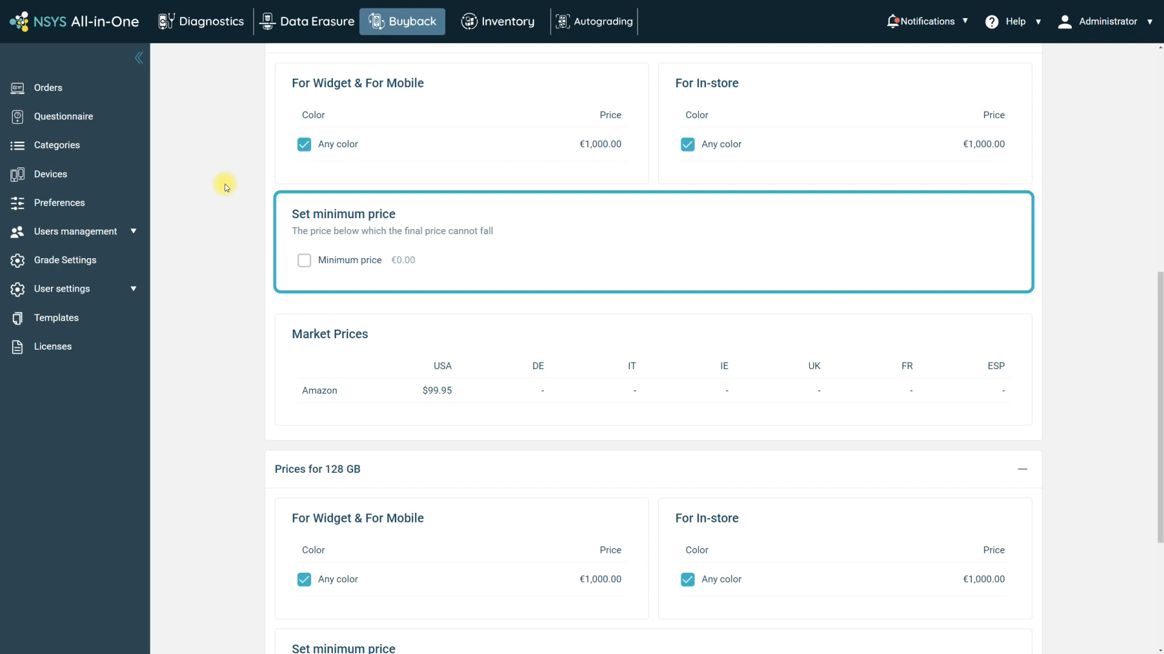Click the Diagnostics icon in top bar
This screenshot has width=1164, height=654.
click(x=166, y=21)
